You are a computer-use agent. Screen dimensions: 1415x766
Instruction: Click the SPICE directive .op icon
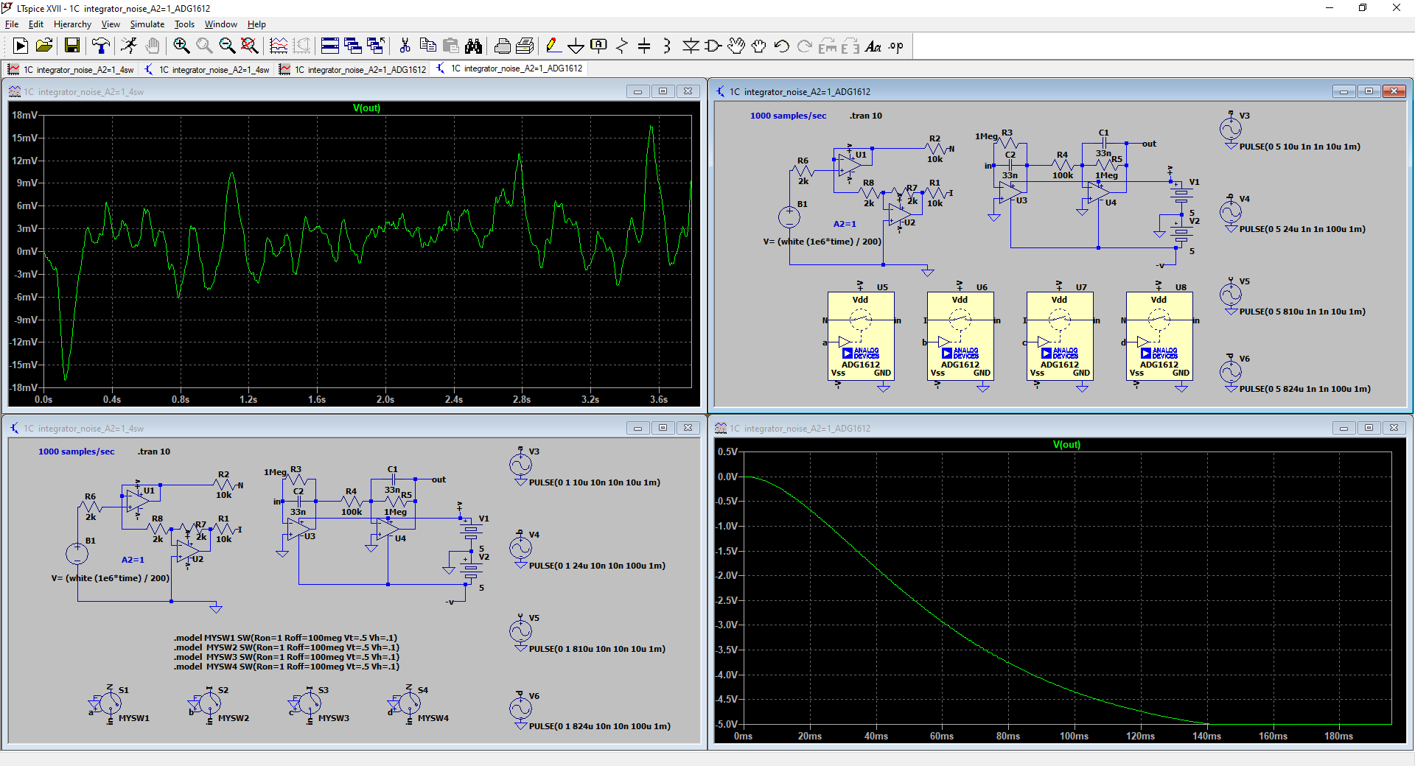[x=895, y=46]
